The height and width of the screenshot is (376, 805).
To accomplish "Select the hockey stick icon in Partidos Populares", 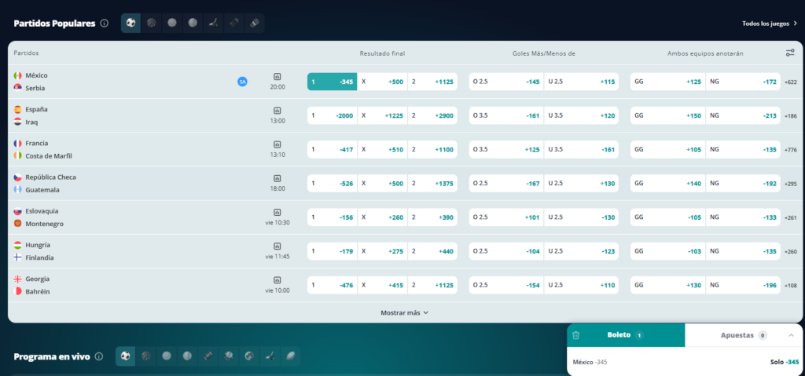I will point(213,23).
